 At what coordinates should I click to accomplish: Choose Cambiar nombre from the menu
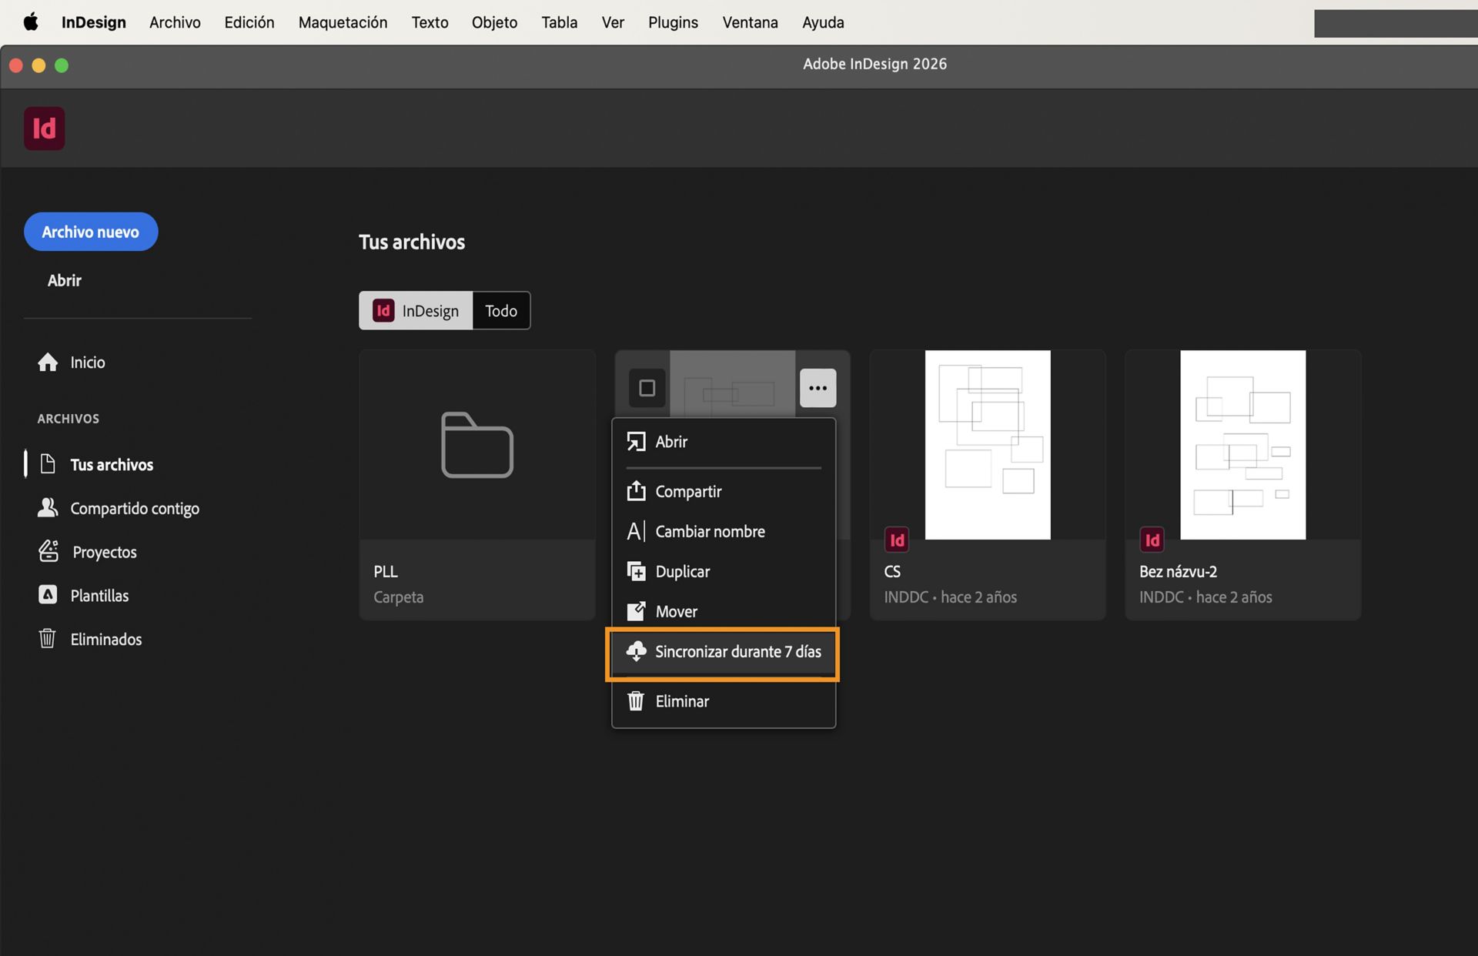coord(710,530)
